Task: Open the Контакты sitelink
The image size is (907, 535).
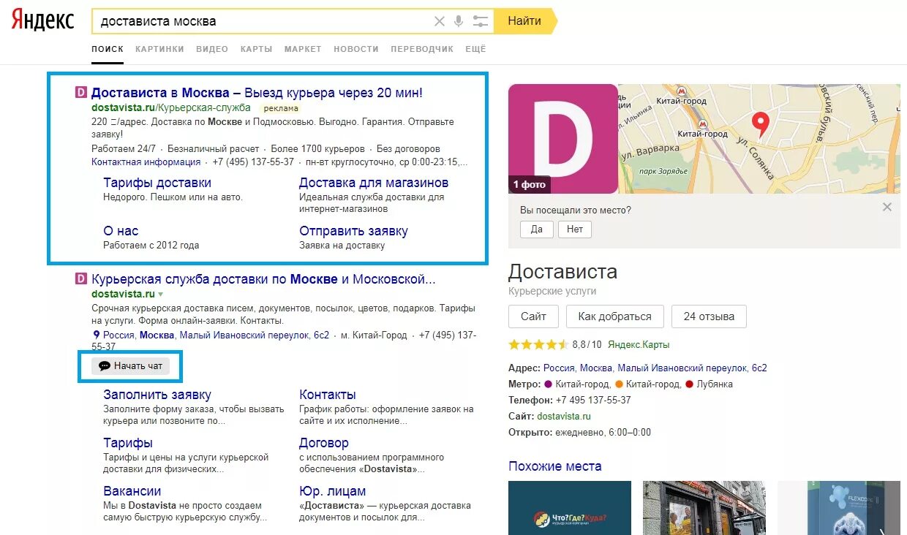Action: coord(328,395)
